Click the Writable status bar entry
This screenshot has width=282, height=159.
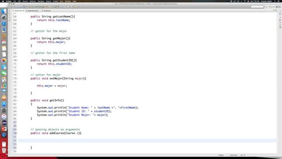221,155
